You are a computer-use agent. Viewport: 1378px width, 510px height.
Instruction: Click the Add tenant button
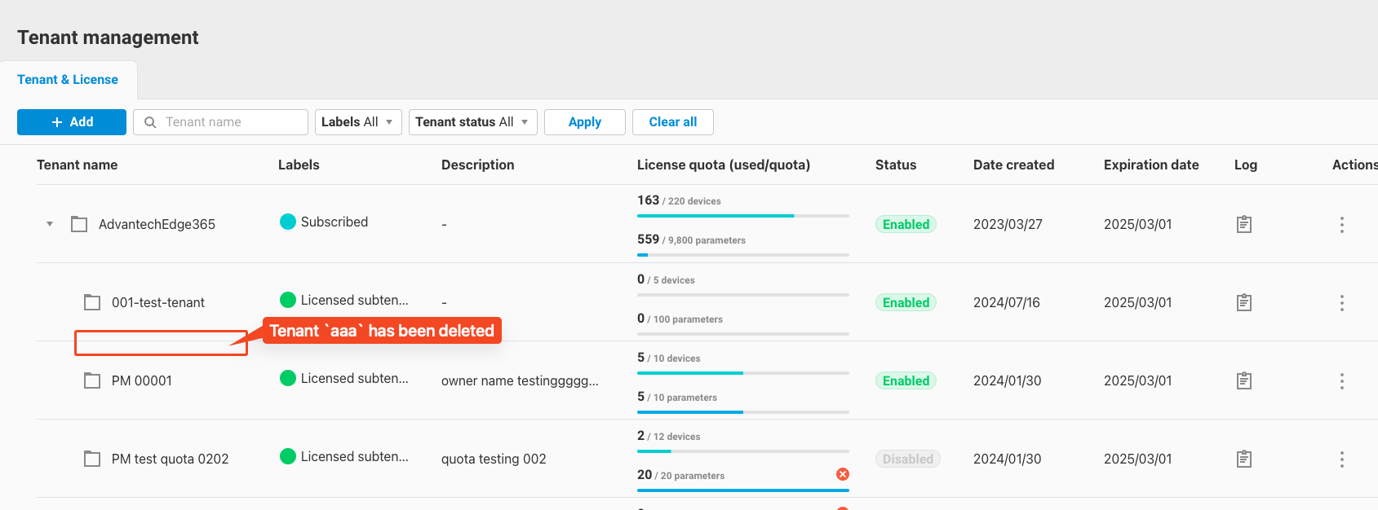(x=72, y=122)
